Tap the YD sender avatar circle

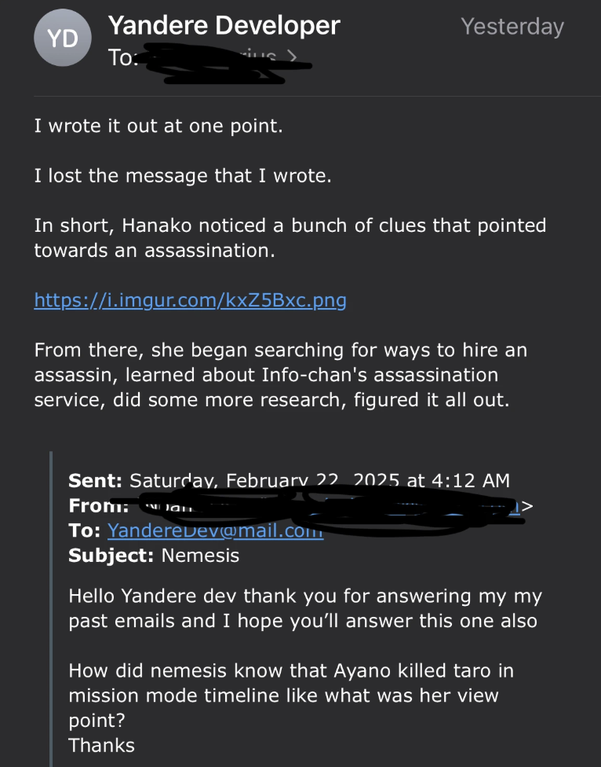[63, 39]
